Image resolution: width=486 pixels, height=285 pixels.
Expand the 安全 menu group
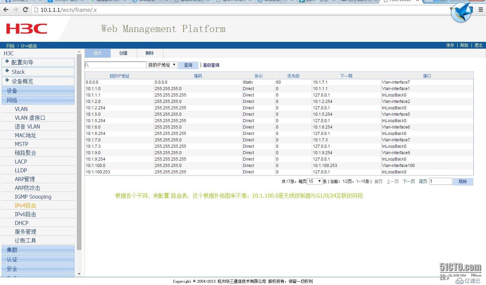click(38, 269)
